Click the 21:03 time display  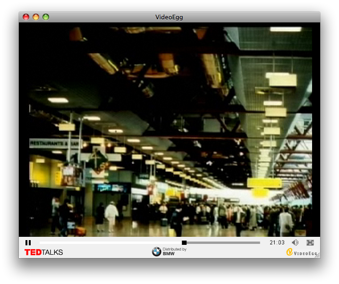tap(277, 242)
